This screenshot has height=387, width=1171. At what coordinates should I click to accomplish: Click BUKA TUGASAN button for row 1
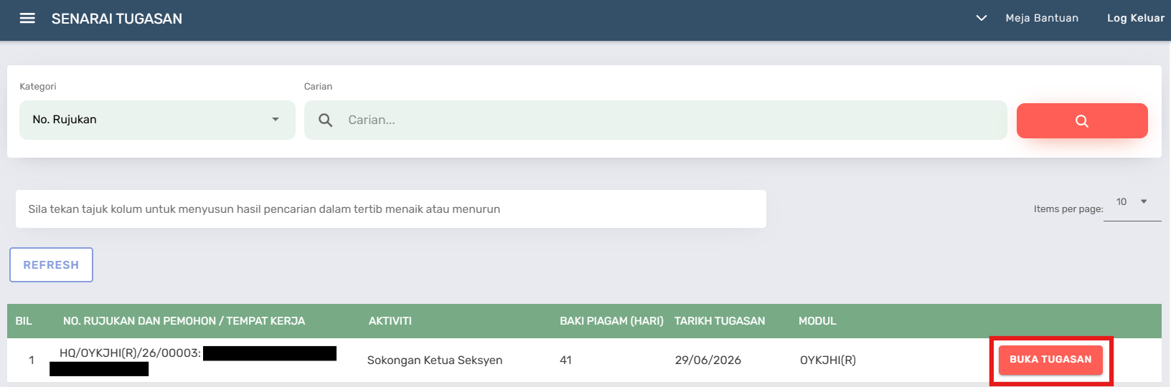click(x=1050, y=360)
